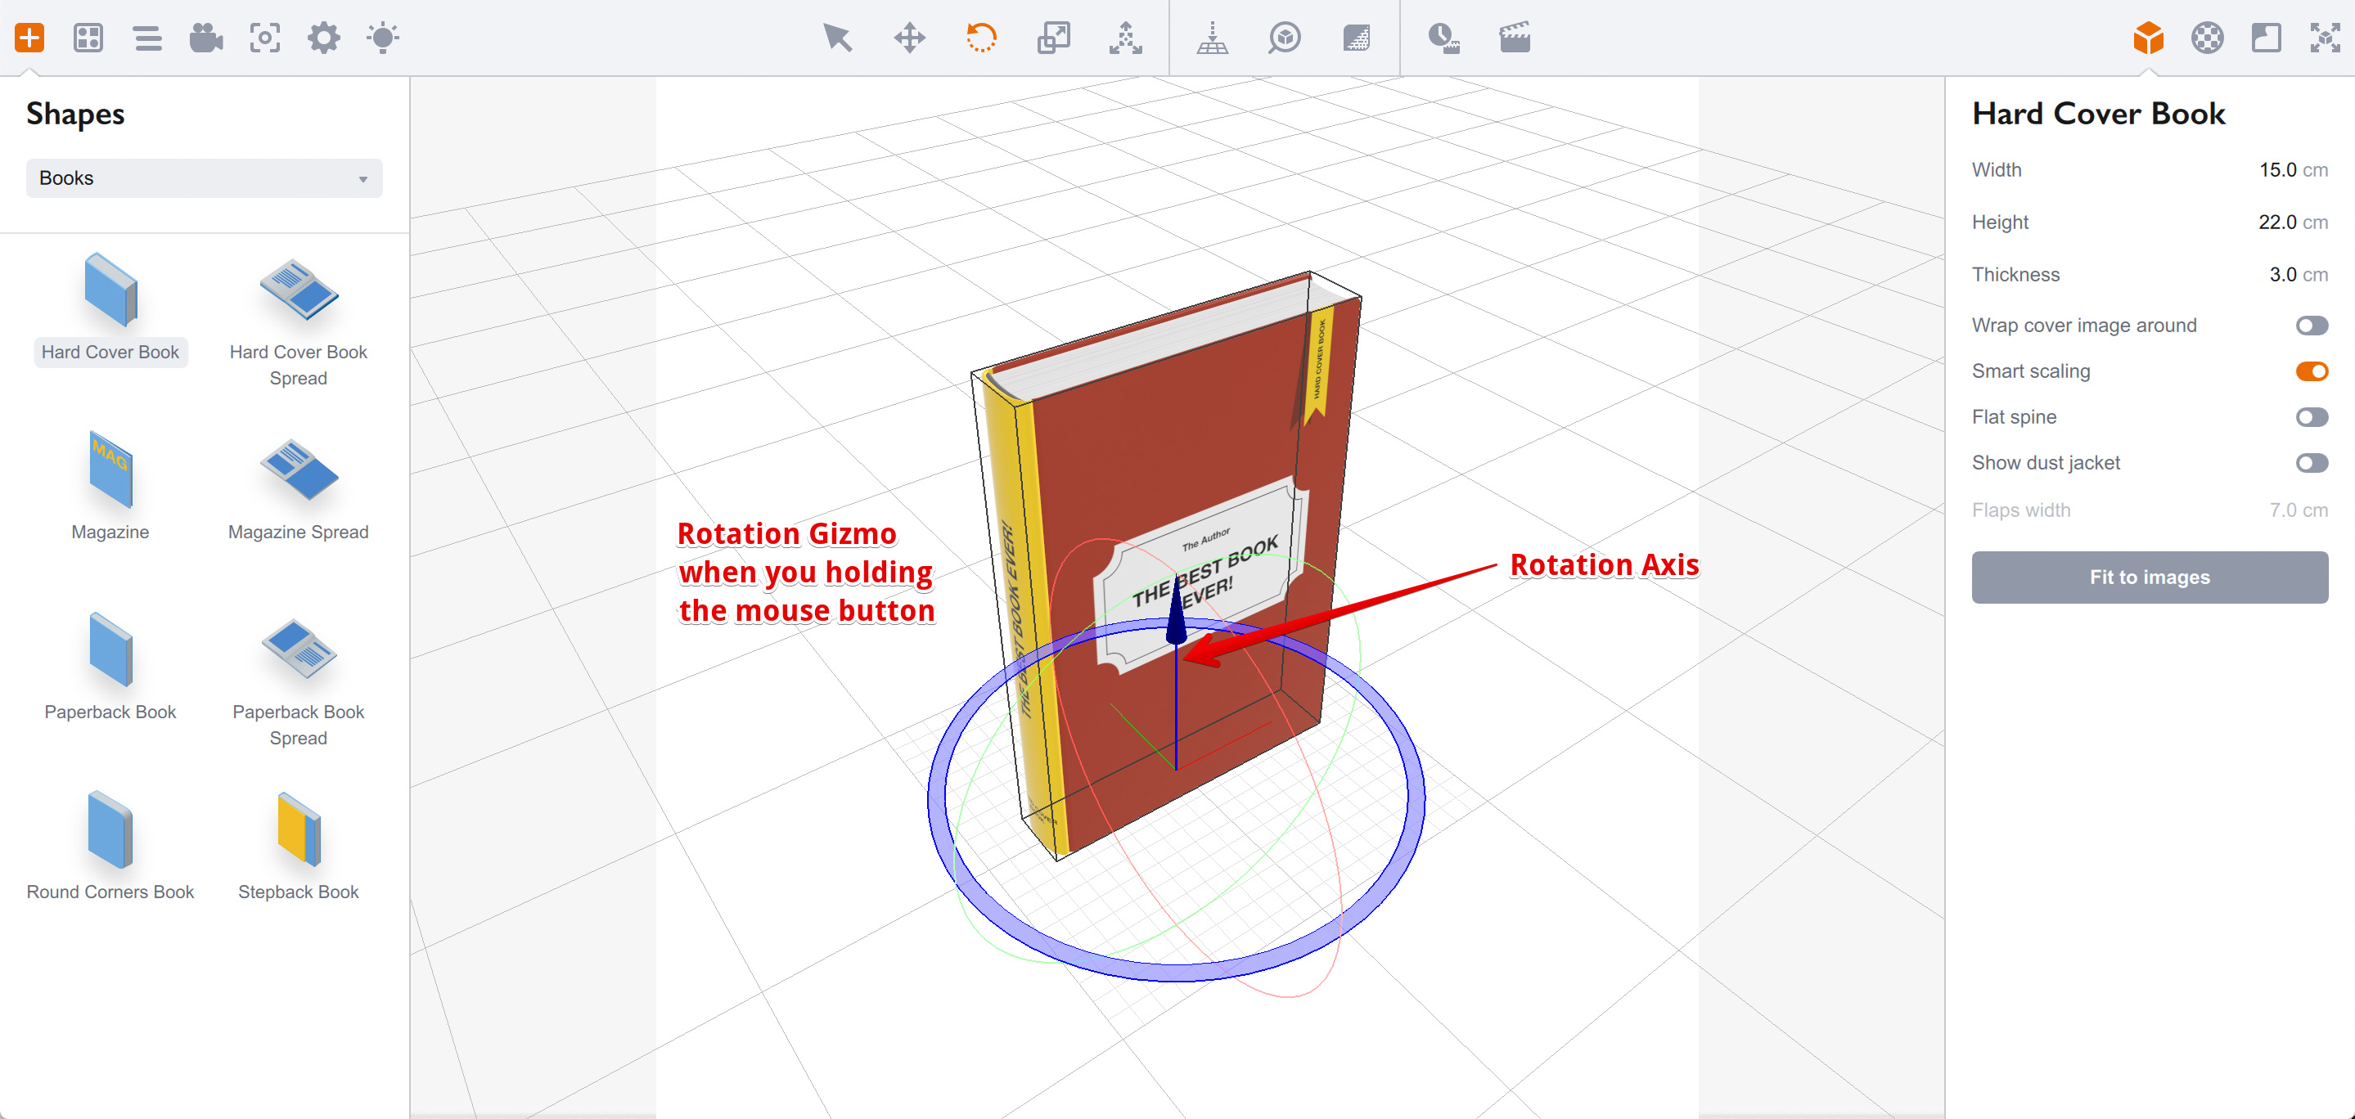Click the Fit to images button
This screenshot has height=1119, width=2355.
[2150, 577]
